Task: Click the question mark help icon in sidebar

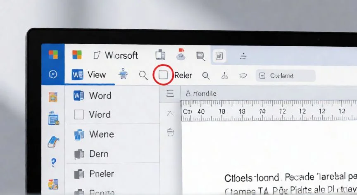Action: pos(53,163)
